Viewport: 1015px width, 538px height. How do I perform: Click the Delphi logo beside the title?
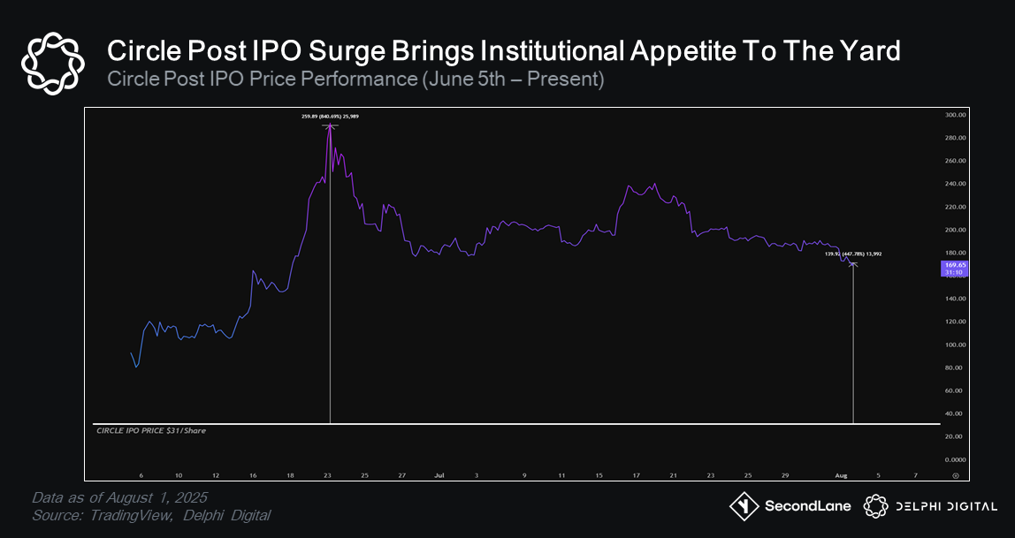click(x=52, y=63)
